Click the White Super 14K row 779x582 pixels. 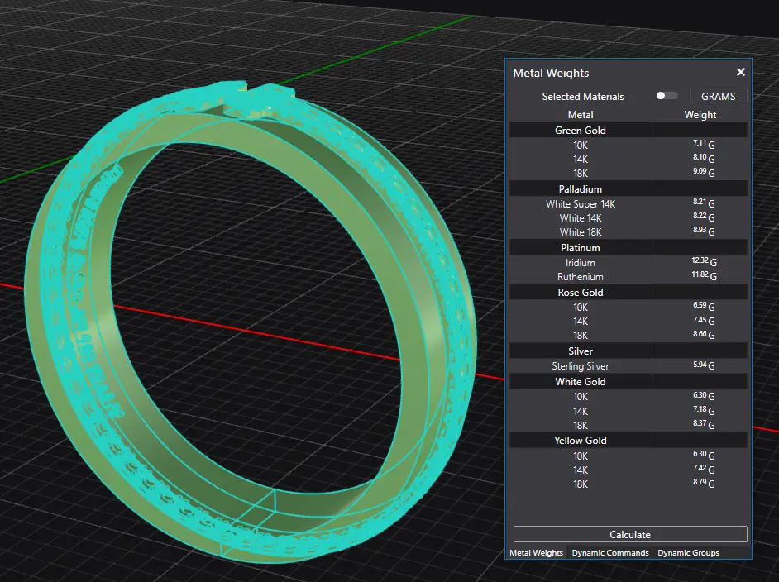(x=581, y=203)
